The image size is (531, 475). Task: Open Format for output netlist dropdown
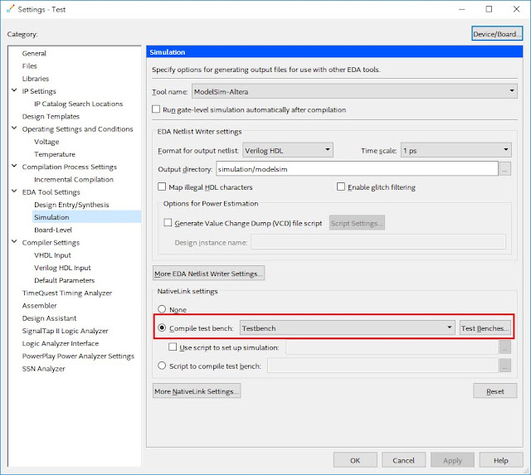point(288,150)
